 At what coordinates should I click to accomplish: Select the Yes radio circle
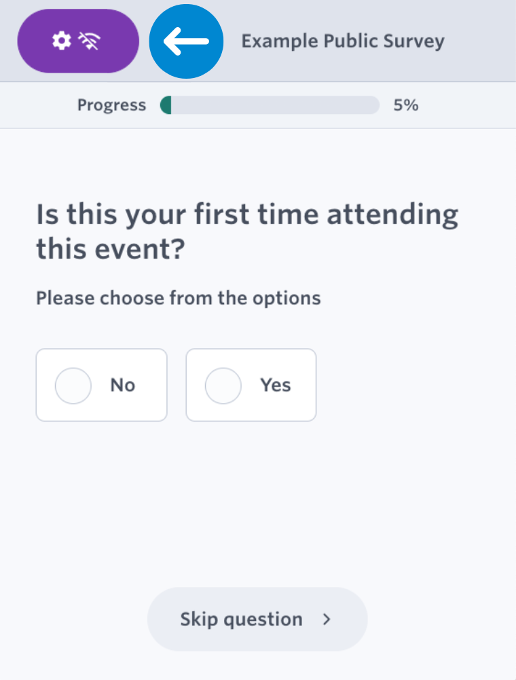[223, 385]
